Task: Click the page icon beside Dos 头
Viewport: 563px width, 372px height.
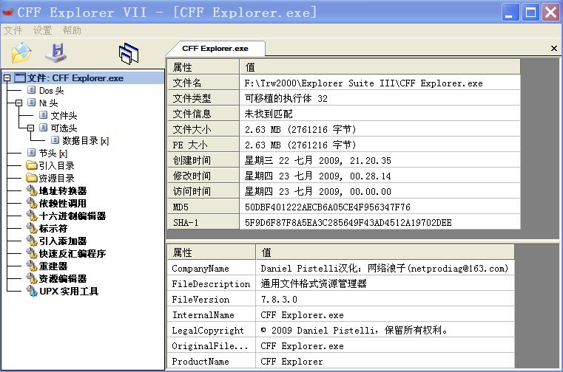Action: pos(32,90)
